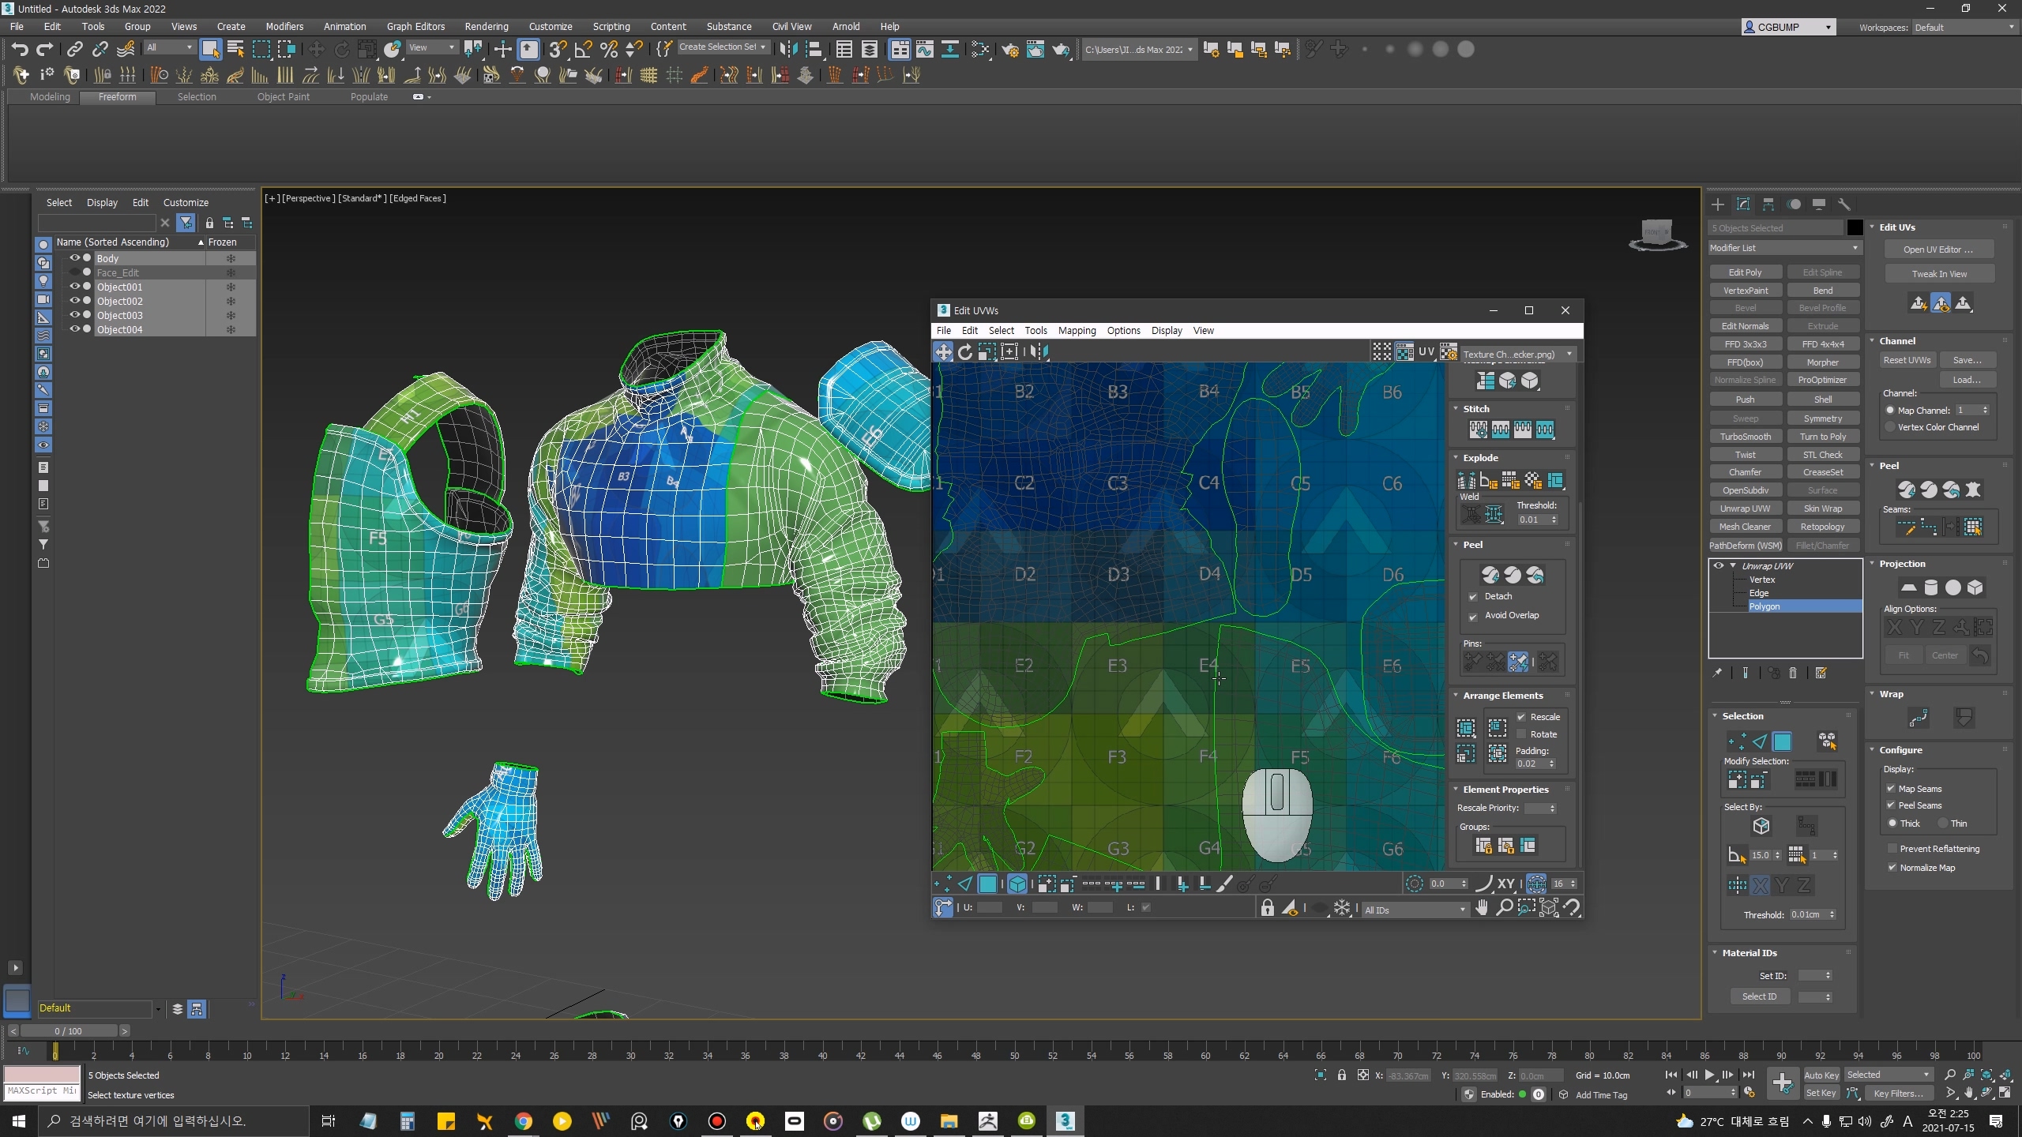Viewport: 2022px width, 1137px height.
Task: Open the Modifier List dropdown
Action: tap(1783, 248)
